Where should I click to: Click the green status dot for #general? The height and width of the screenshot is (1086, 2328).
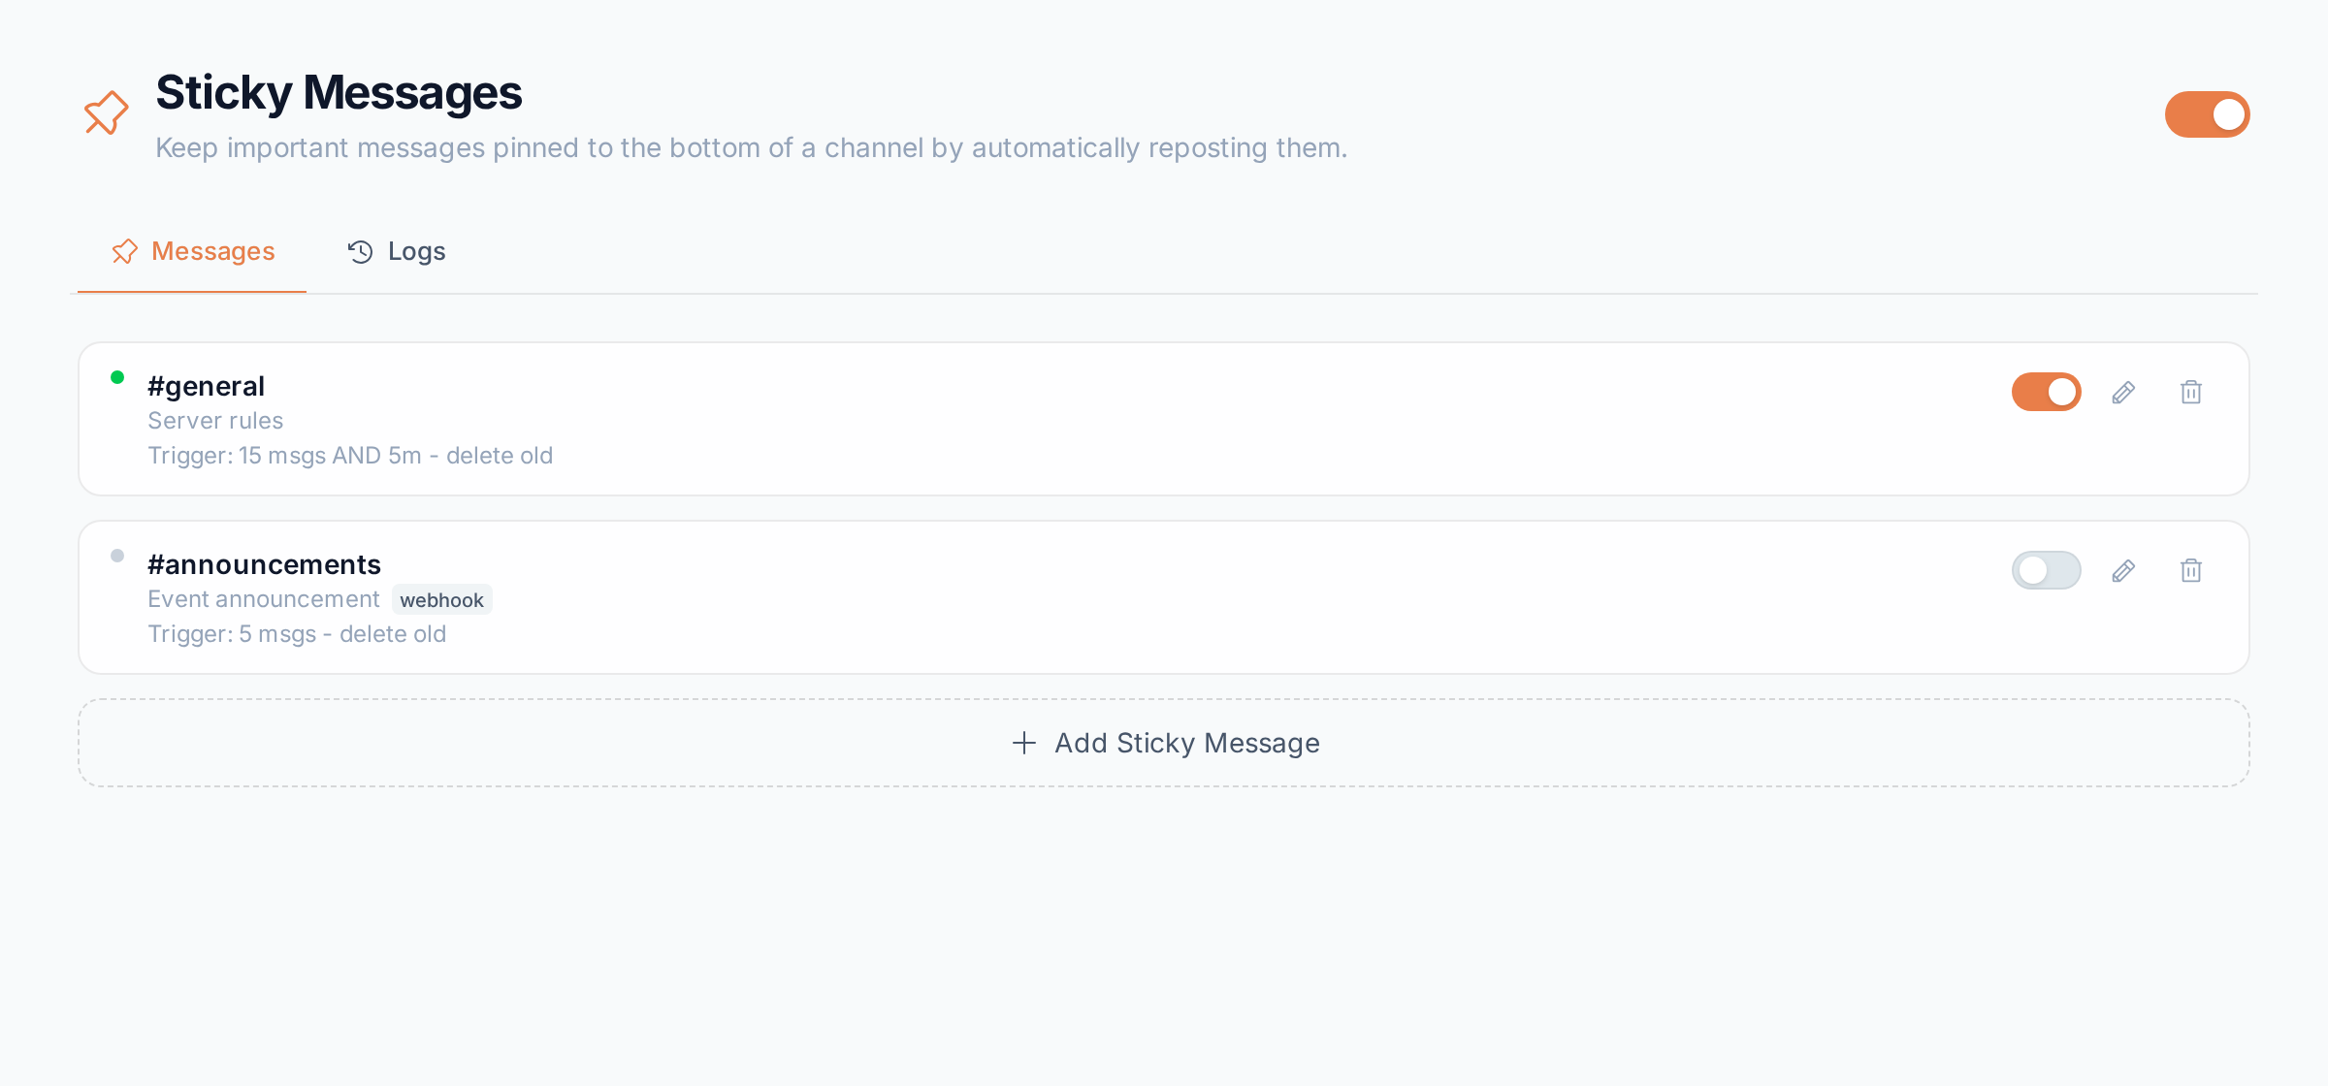(x=117, y=377)
